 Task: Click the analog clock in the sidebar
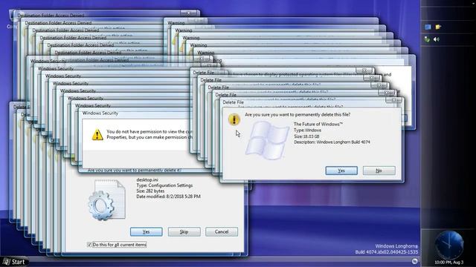(449, 245)
